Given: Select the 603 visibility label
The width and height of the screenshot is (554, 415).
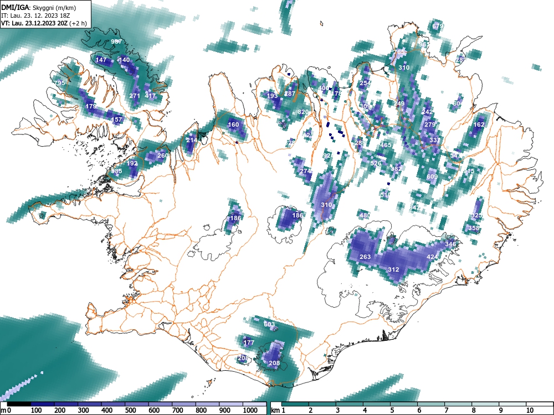Looking at the screenshot, I should click(x=270, y=324).
